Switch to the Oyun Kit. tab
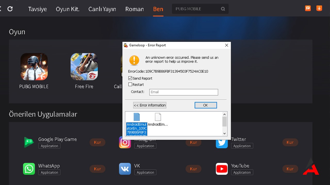This screenshot has width=330, height=185. pyautogui.click(x=68, y=9)
